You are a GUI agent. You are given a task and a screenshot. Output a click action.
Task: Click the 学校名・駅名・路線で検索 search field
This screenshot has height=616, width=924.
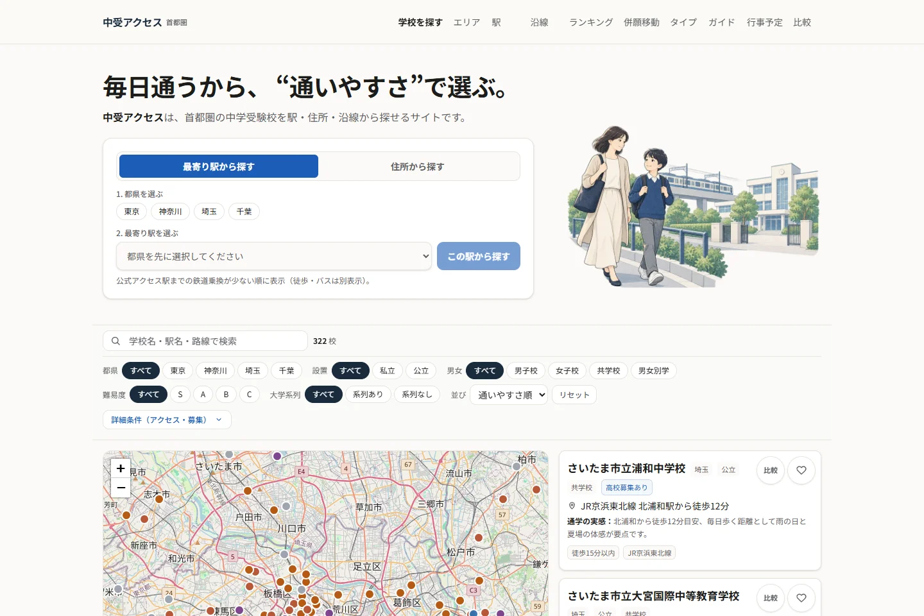(x=205, y=341)
